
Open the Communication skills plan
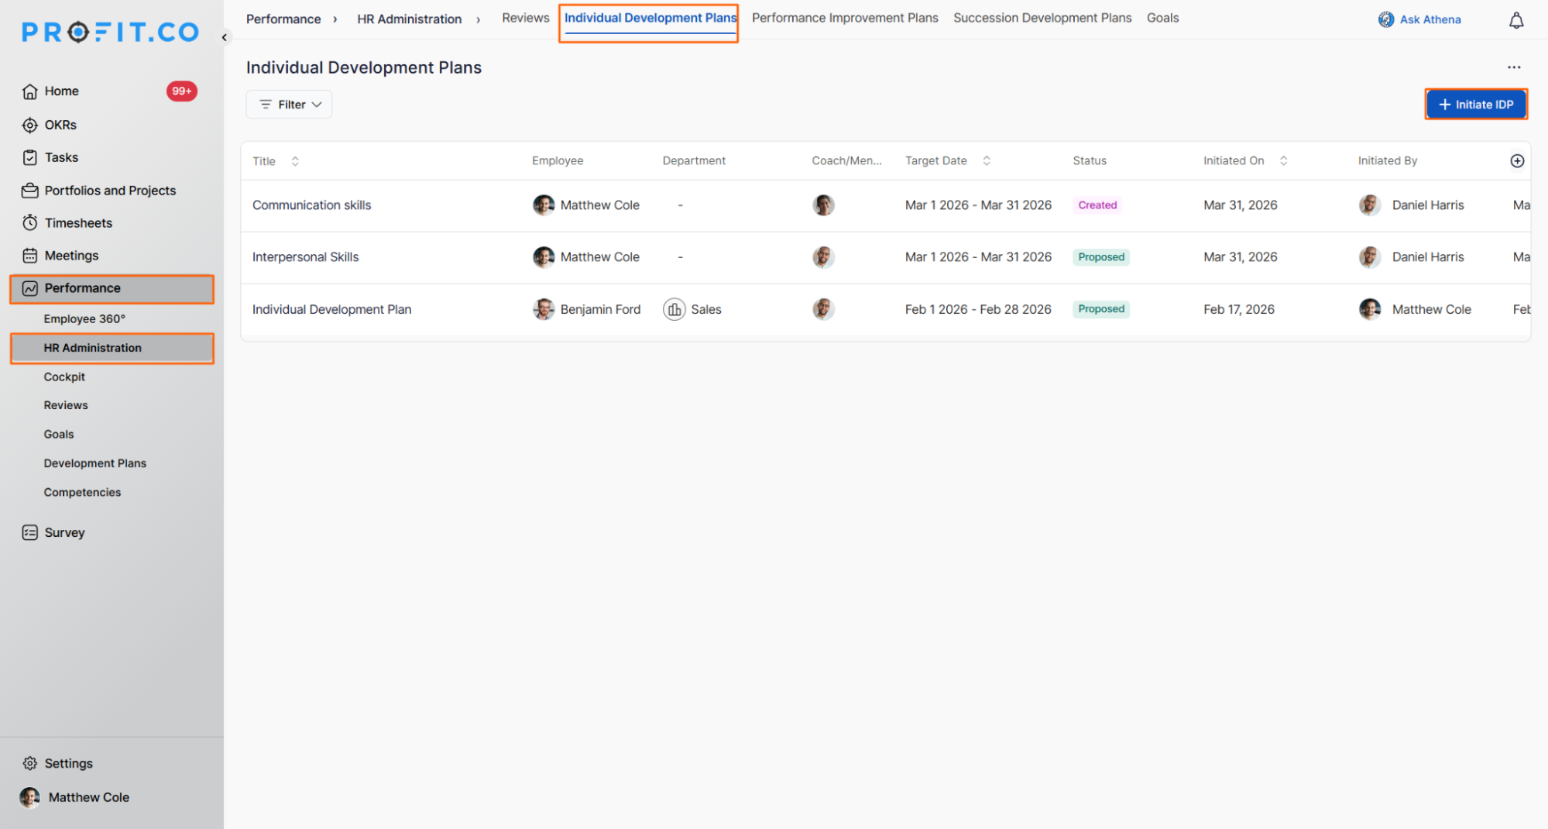click(x=311, y=205)
